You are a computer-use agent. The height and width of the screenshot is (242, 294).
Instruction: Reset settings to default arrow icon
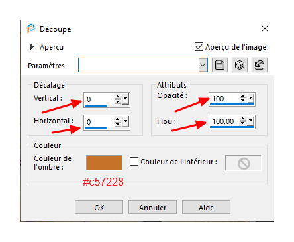[x=260, y=65]
